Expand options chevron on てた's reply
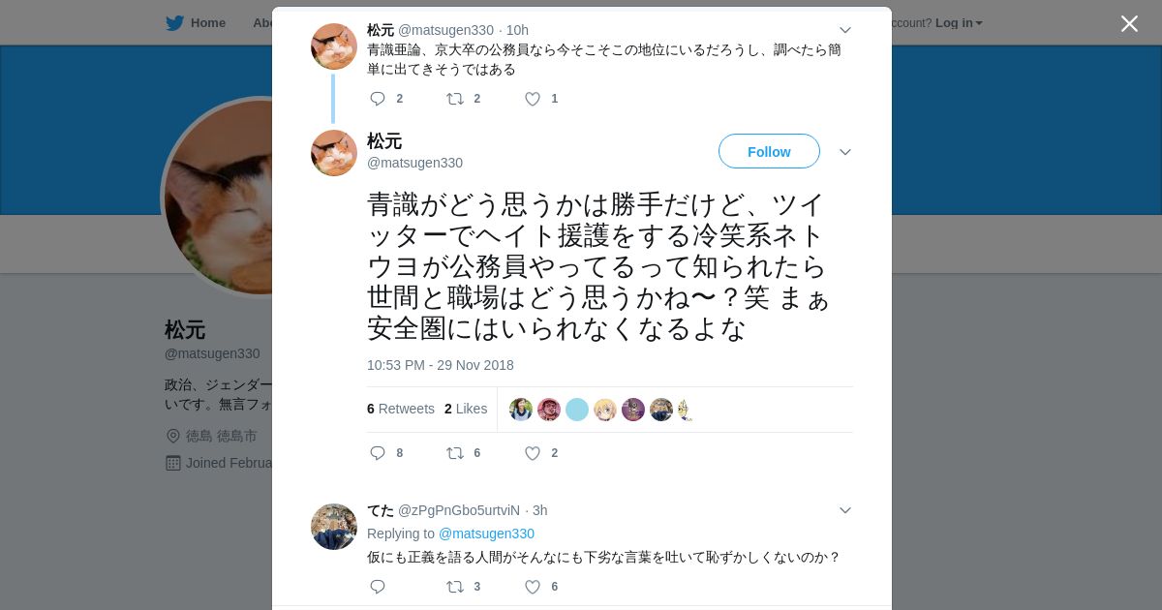The width and height of the screenshot is (1162, 610). click(x=845, y=510)
